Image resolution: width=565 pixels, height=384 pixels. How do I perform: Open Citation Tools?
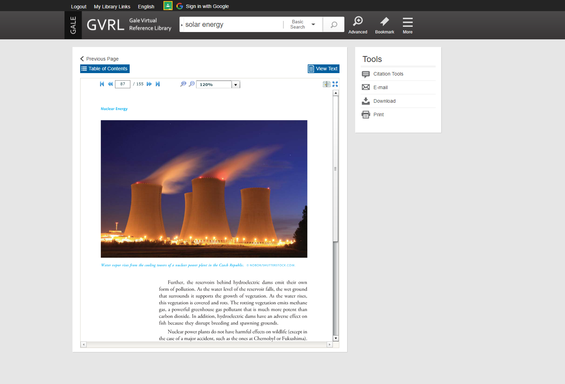[x=388, y=74]
